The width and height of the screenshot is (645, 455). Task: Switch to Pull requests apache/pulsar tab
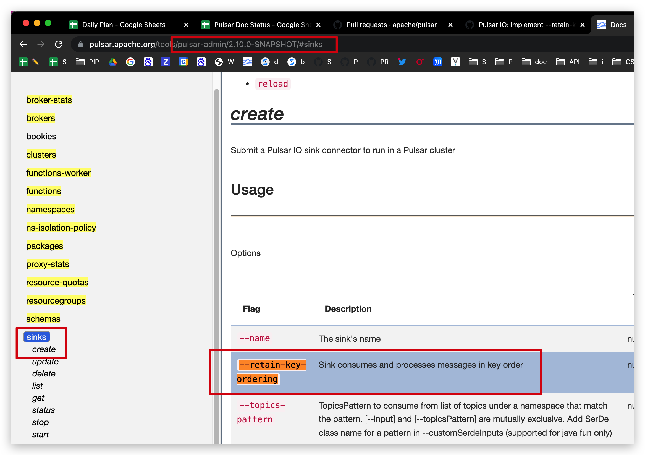pos(391,25)
